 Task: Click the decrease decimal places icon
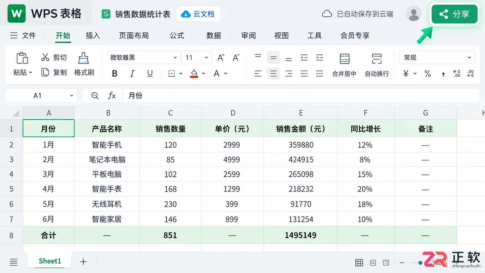click(x=471, y=73)
